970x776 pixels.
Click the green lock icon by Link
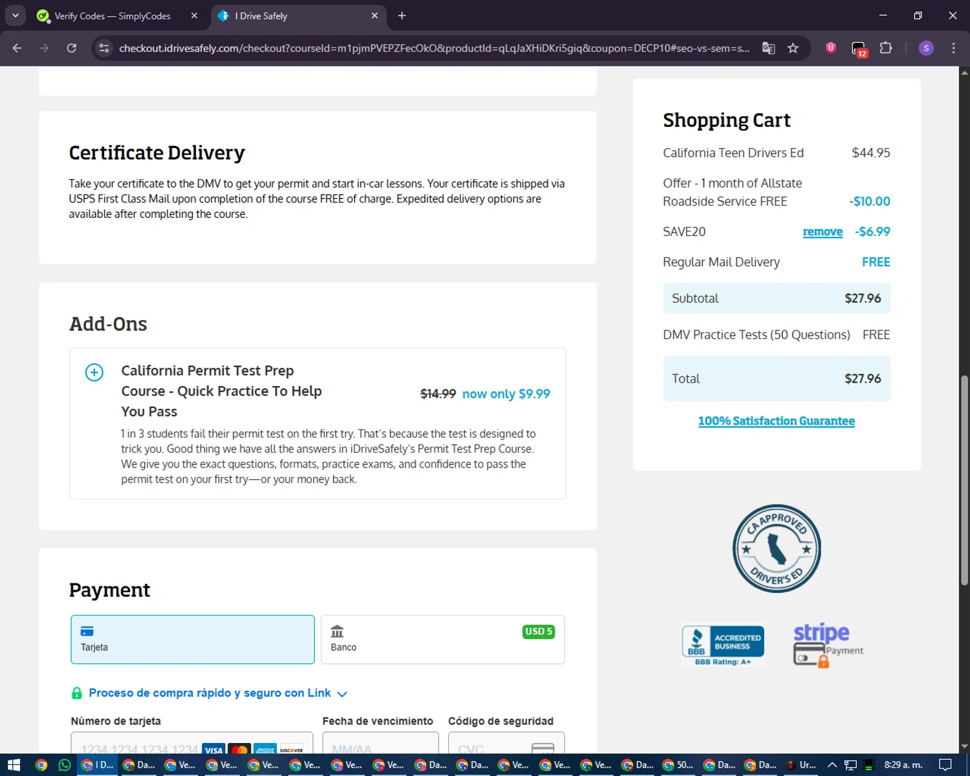76,693
